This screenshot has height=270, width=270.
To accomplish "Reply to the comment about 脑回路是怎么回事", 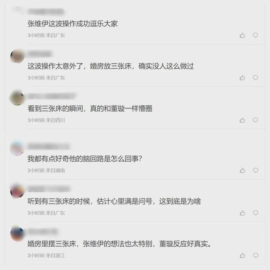I will click(x=256, y=170).
